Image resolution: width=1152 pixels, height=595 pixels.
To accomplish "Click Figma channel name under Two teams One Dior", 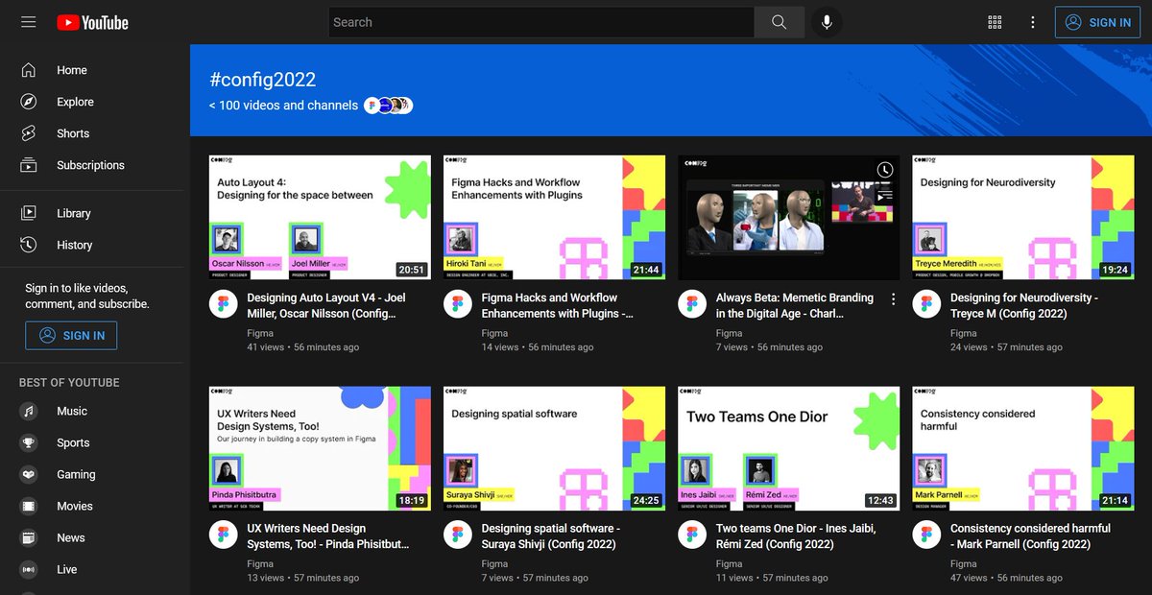I will point(729,563).
